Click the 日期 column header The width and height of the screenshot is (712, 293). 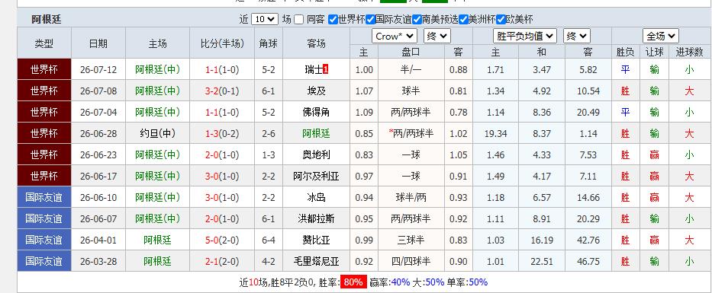point(98,43)
